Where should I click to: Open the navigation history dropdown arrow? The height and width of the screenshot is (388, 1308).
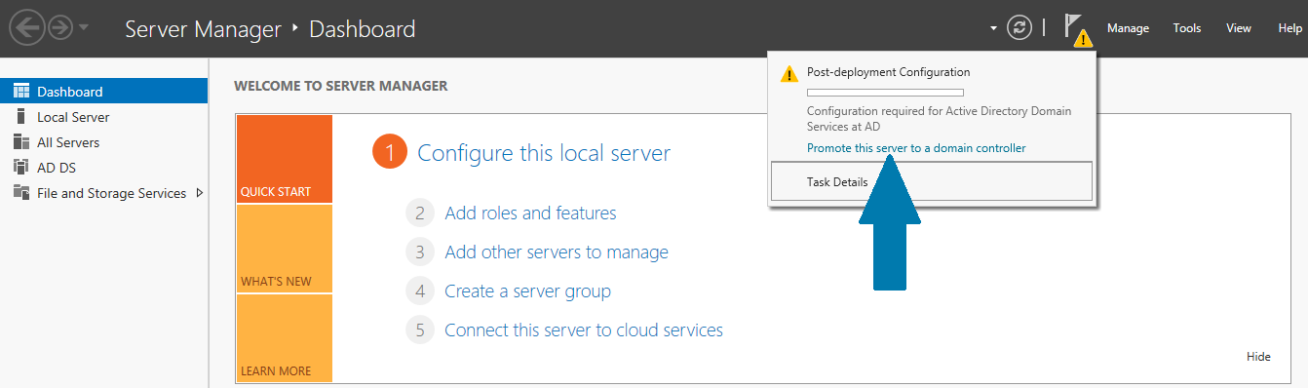[84, 28]
